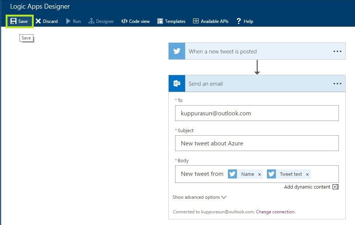Click into the Subject field
Screen dimensions: 355x225
coord(257,143)
